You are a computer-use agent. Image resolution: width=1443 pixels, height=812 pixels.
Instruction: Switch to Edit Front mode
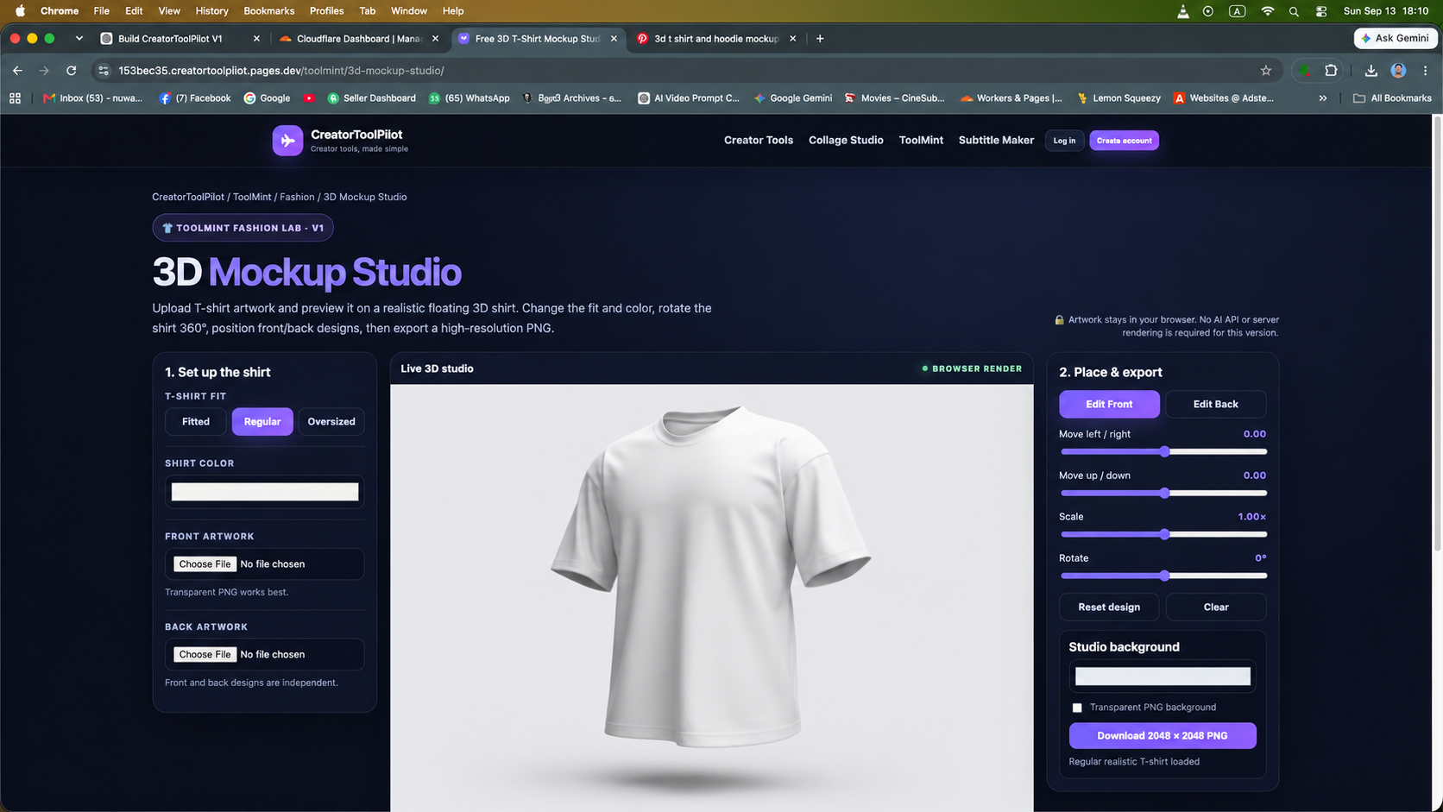click(1109, 404)
